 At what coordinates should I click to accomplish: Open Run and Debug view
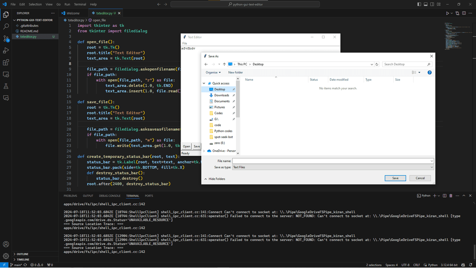coord(6,51)
